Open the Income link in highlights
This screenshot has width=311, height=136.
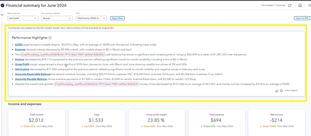[x=19, y=59]
